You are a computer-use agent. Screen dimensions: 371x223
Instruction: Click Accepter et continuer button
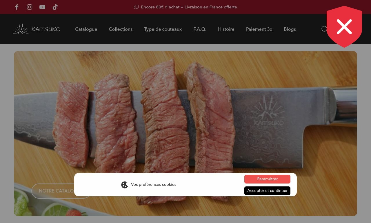click(x=267, y=191)
